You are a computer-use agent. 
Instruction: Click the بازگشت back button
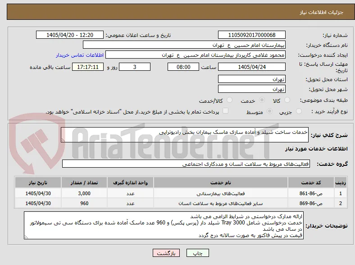pyautogui.click(x=166, y=253)
